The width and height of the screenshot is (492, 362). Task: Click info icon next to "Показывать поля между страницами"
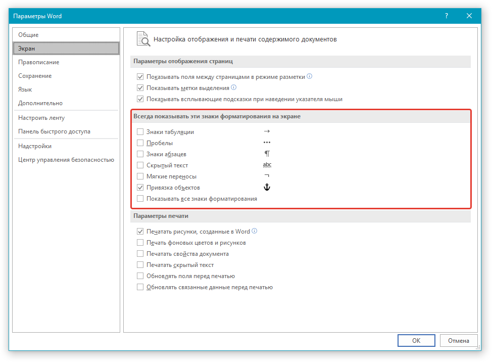(310, 77)
